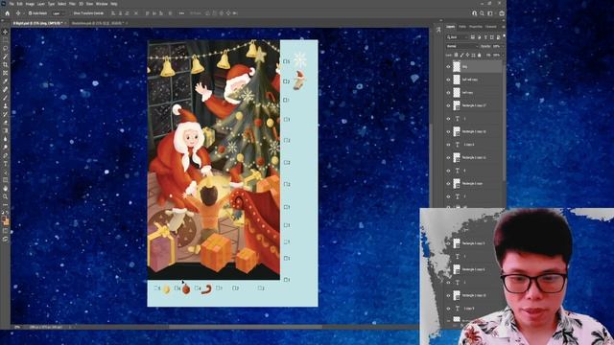Viewport: 614px width, 345px height.
Task: Click the foreground color swatch
Action: tap(4, 219)
